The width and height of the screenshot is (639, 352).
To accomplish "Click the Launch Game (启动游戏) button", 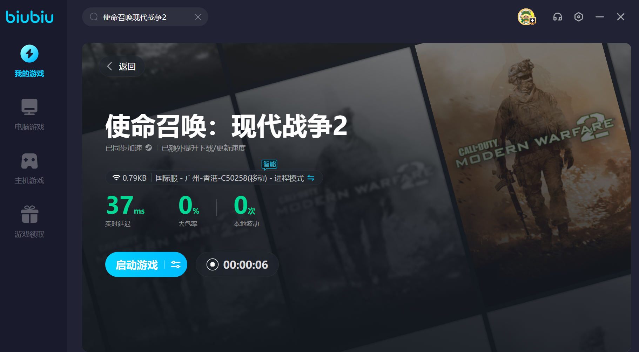I will pos(137,265).
